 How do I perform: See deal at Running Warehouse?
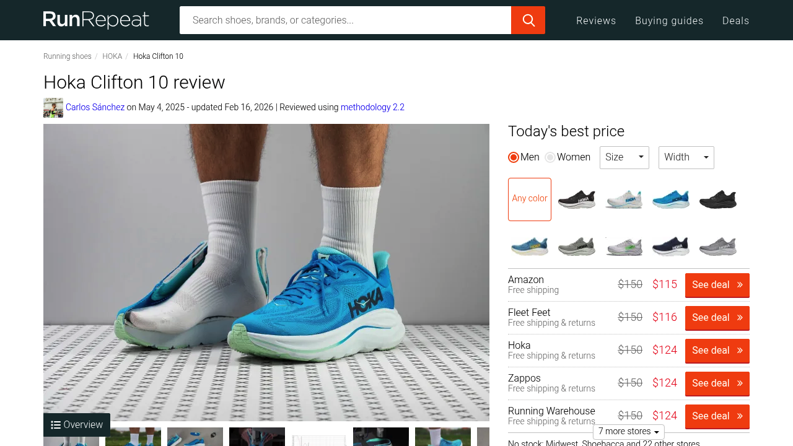(x=717, y=416)
